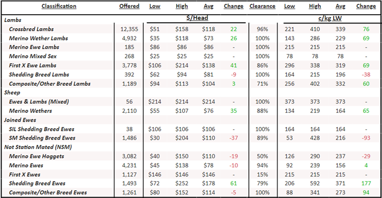This screenshot has width=382, height=198.
Task: Click the Not Station Mated (NSM) heading
Action: 38,147
